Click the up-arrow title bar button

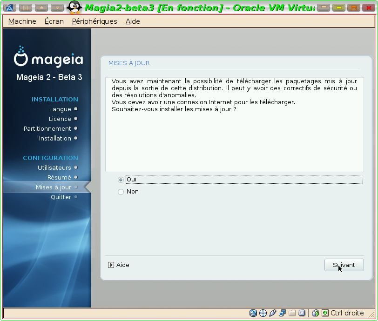point(41,8)
